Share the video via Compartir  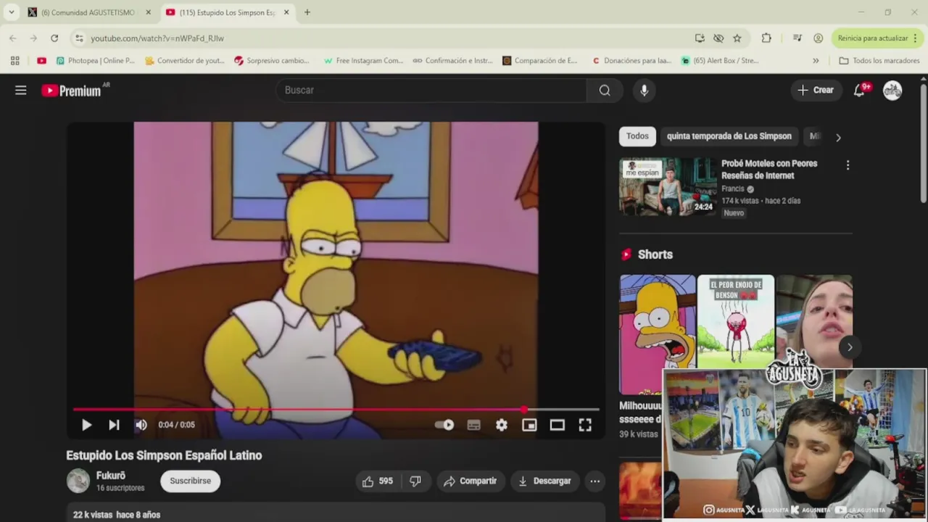point(470,481)
